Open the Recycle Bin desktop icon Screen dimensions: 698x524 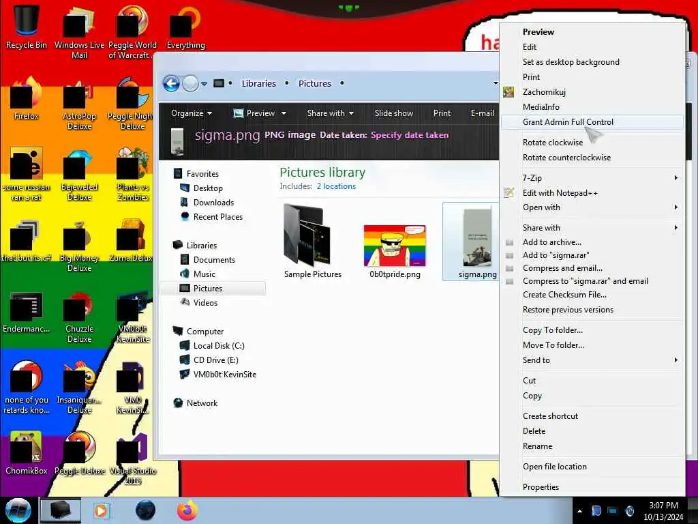(x=27, y=26)
